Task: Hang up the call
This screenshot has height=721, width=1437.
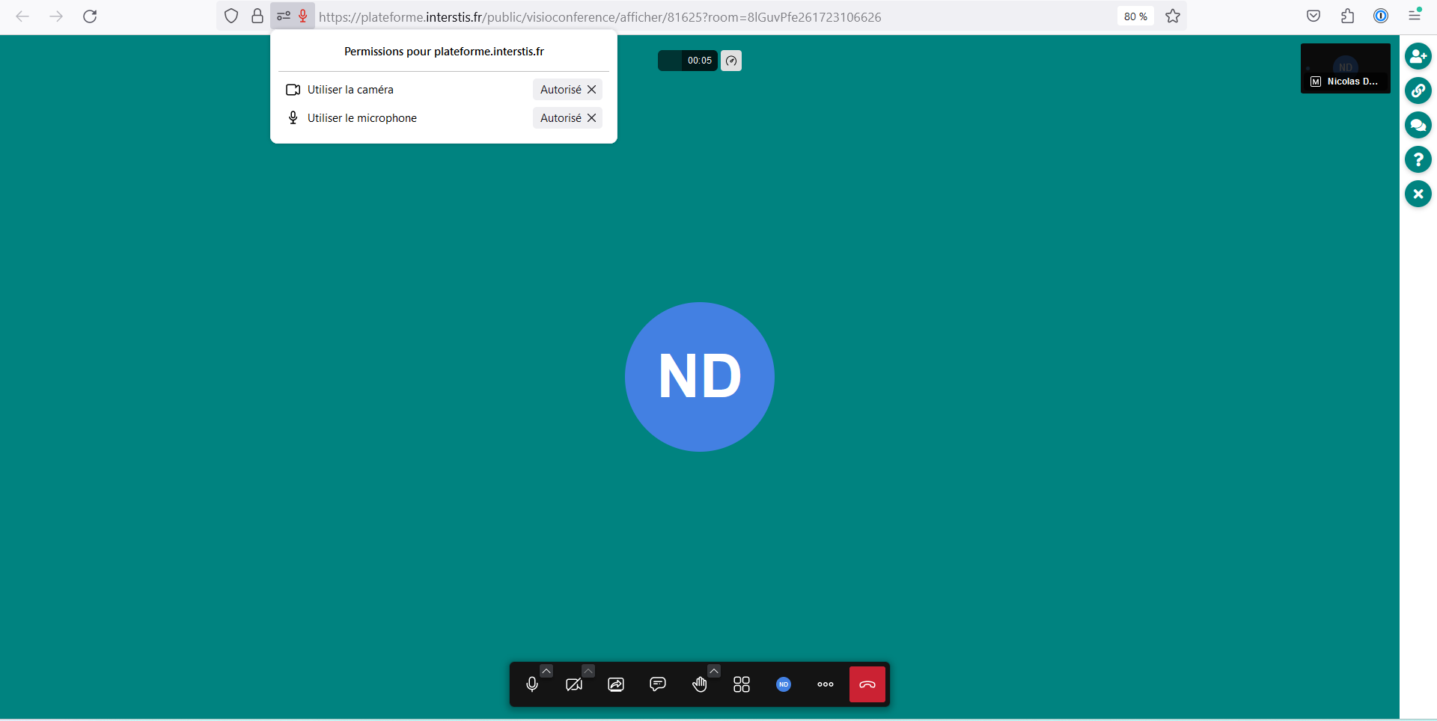Action: coord(867,684)
